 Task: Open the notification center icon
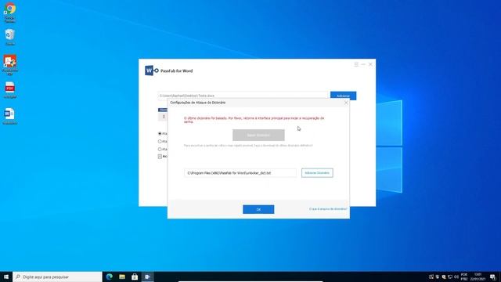492,277
